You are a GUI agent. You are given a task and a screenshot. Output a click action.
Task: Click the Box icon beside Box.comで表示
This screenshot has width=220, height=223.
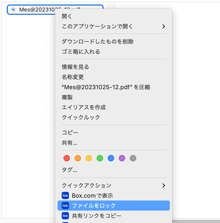65,196
